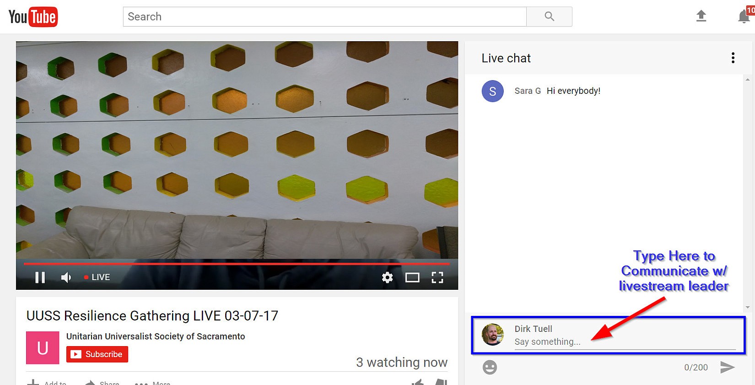
Task: Click the magnifier search button
Action: point(549,16)
